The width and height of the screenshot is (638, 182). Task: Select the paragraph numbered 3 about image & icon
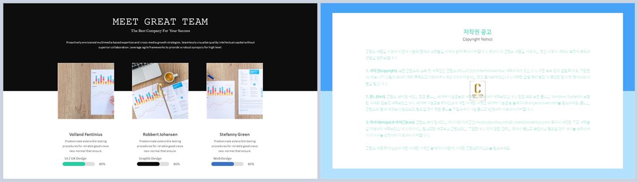pos(478,128)
